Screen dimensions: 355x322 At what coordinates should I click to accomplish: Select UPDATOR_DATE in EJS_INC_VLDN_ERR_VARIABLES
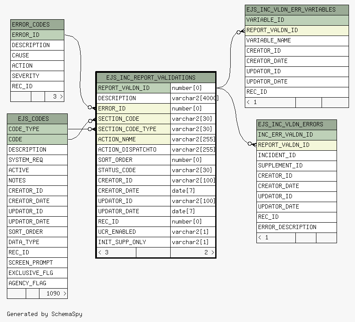tap(297, 82)
